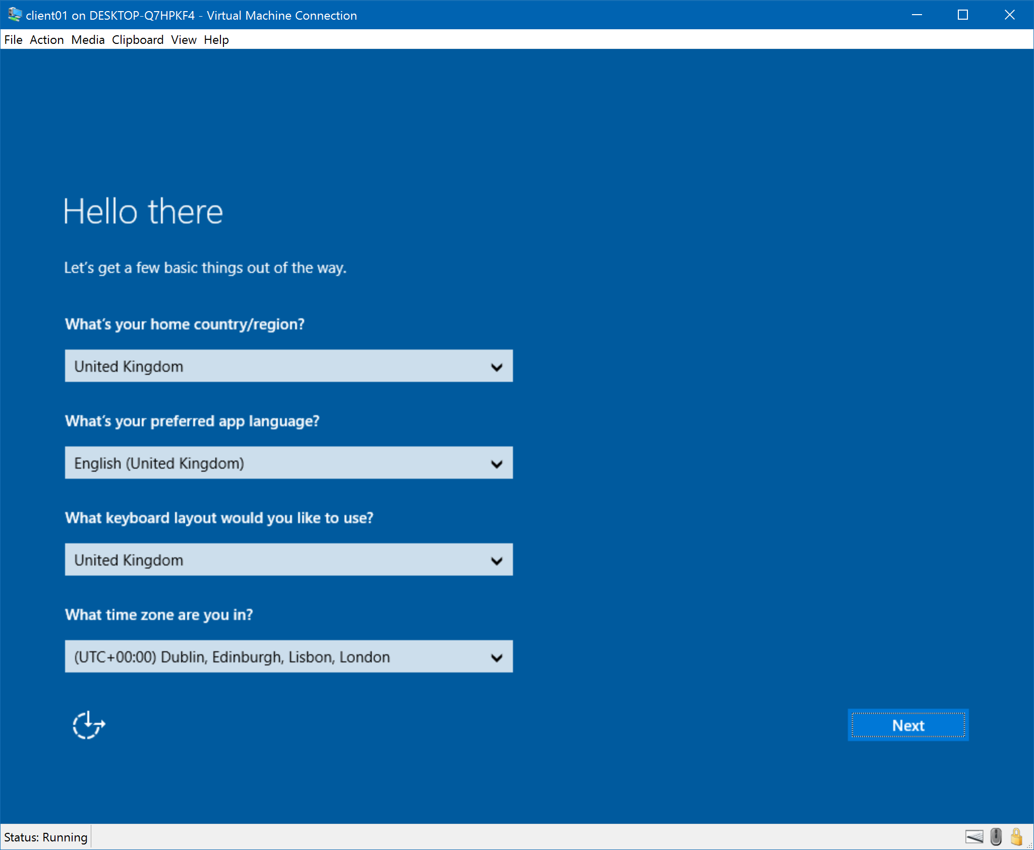Click the VM connection title bar icon
This screenshot has height=850, width=1034.
12,14
